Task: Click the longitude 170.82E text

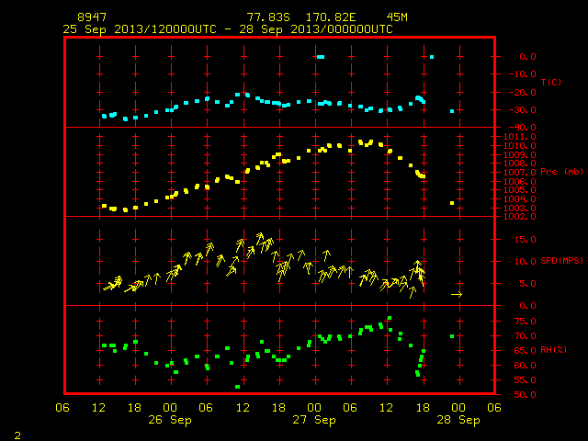Action: coord(331,17)
